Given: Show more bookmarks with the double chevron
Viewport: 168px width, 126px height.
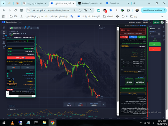Looking at the screenshot, I should (x=162, y=16).
